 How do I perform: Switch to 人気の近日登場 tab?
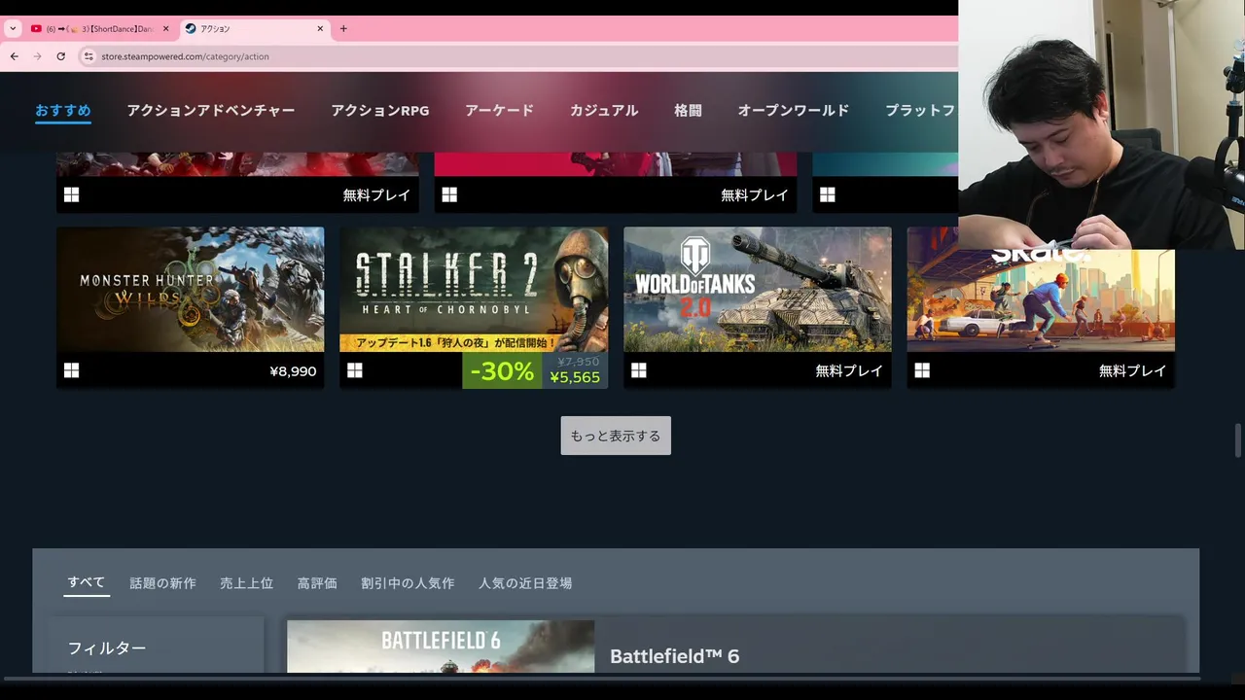click(x=525, y=583)
